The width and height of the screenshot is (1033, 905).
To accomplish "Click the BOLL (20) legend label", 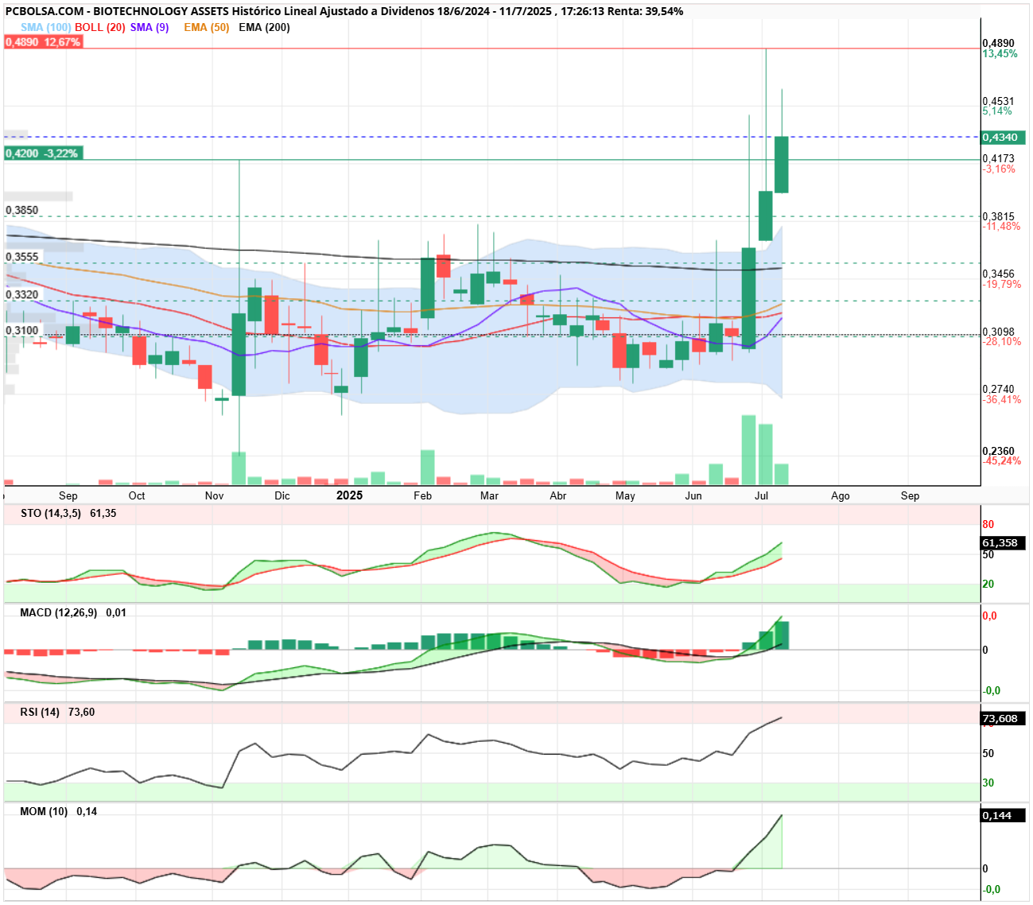I will [x=100, y=27].
